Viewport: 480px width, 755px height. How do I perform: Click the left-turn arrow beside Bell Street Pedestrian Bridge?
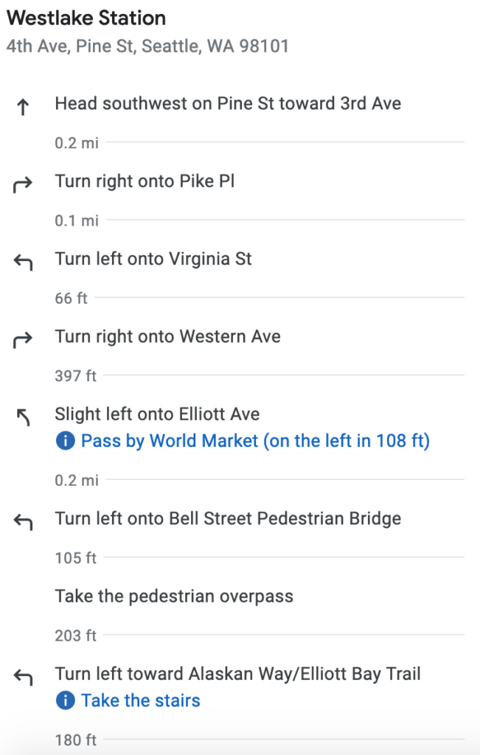pyautogui.click(x=23, y=523)
